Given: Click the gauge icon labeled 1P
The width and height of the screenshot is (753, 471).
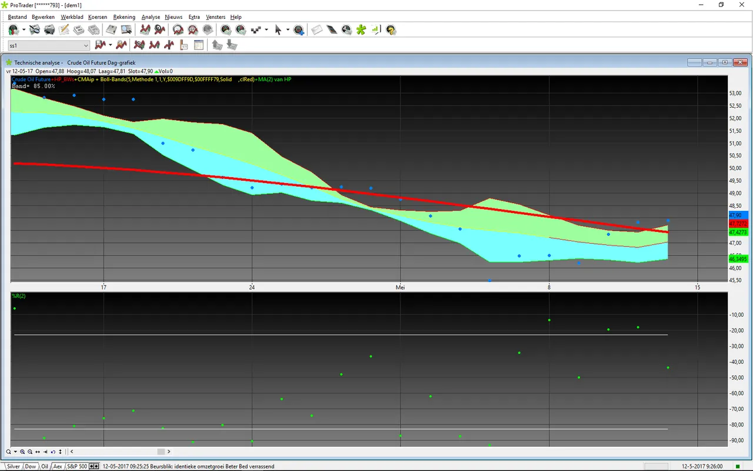Looking at the screenshot, I should coord(193,29).
